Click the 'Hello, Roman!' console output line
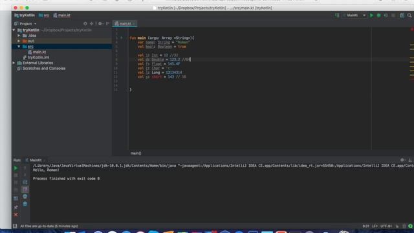 click(46, 170)
